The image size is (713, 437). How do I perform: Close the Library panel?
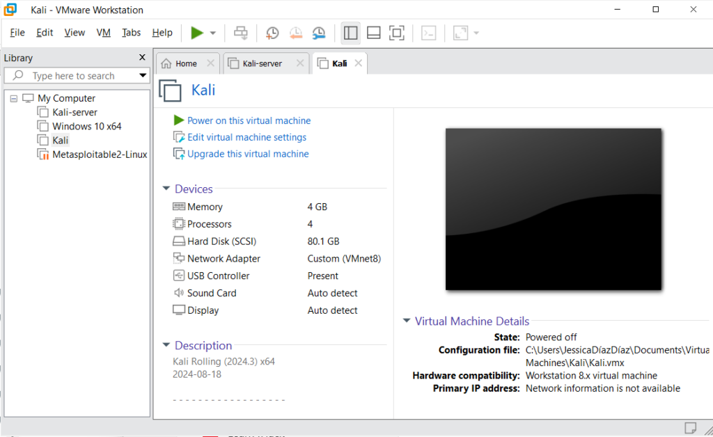[x=143, y=58]
